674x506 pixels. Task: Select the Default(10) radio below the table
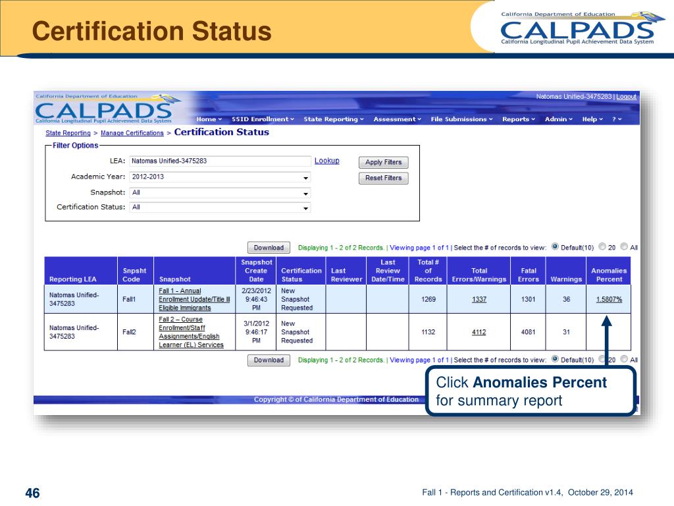point(555,359)
